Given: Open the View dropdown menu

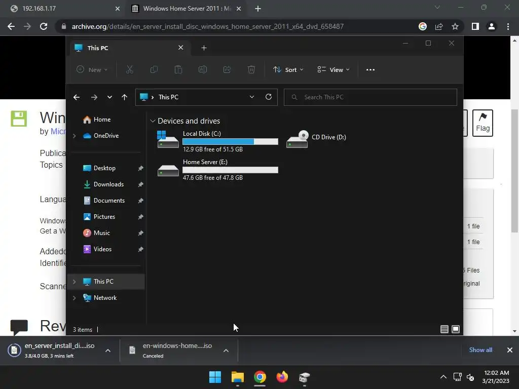Looking at the screenshot, I should click(333, 69).
